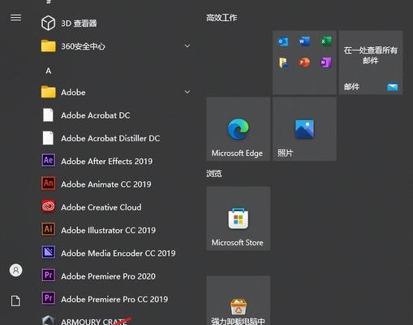Select Adobe Premiere Pro 2020 text
Screen dimensions: 413x325
[108, 276]
